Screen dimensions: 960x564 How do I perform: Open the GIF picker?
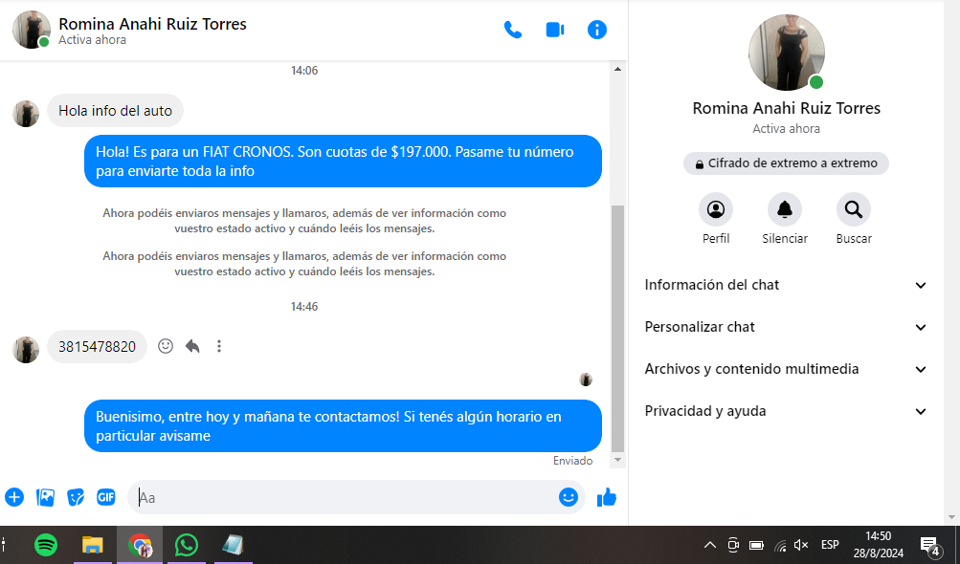[x=106, y=497]
